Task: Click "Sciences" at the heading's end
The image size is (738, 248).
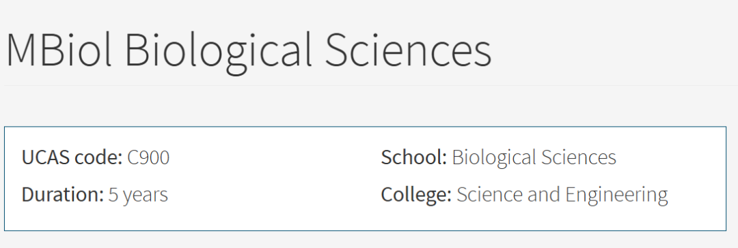Action: pyautogui.click(x=409, y=49)
